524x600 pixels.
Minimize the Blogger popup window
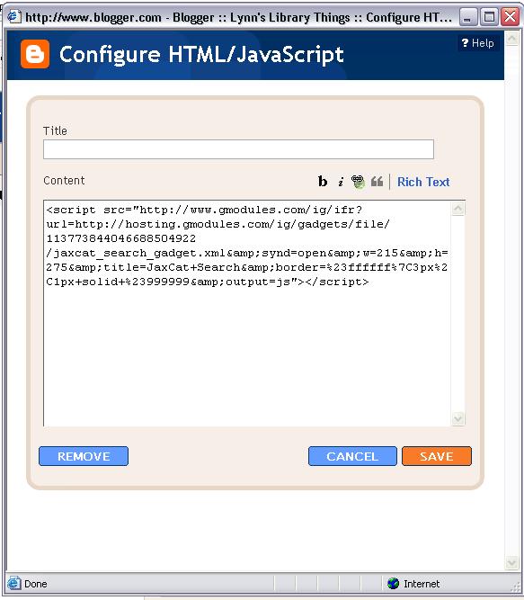click(467, 17)
